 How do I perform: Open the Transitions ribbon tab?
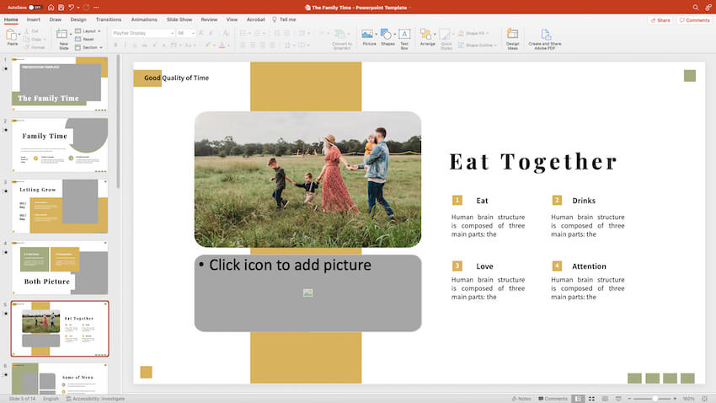[x=108, y=19]
